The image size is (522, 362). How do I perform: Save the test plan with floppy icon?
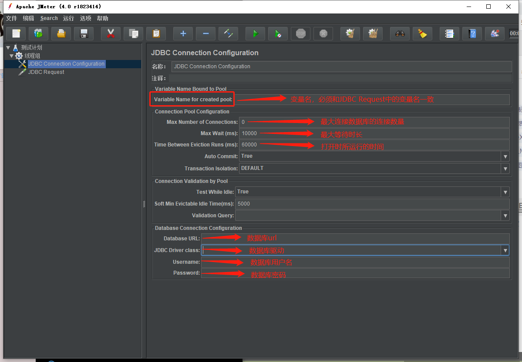pos(84,33)
